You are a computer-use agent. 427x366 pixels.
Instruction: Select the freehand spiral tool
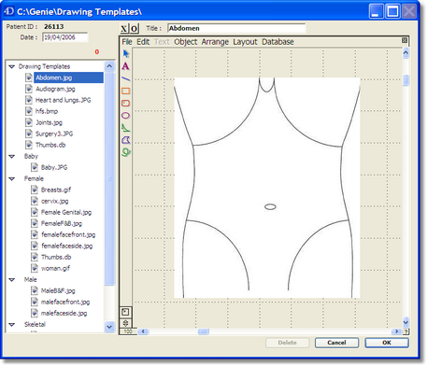pos(125,152)
